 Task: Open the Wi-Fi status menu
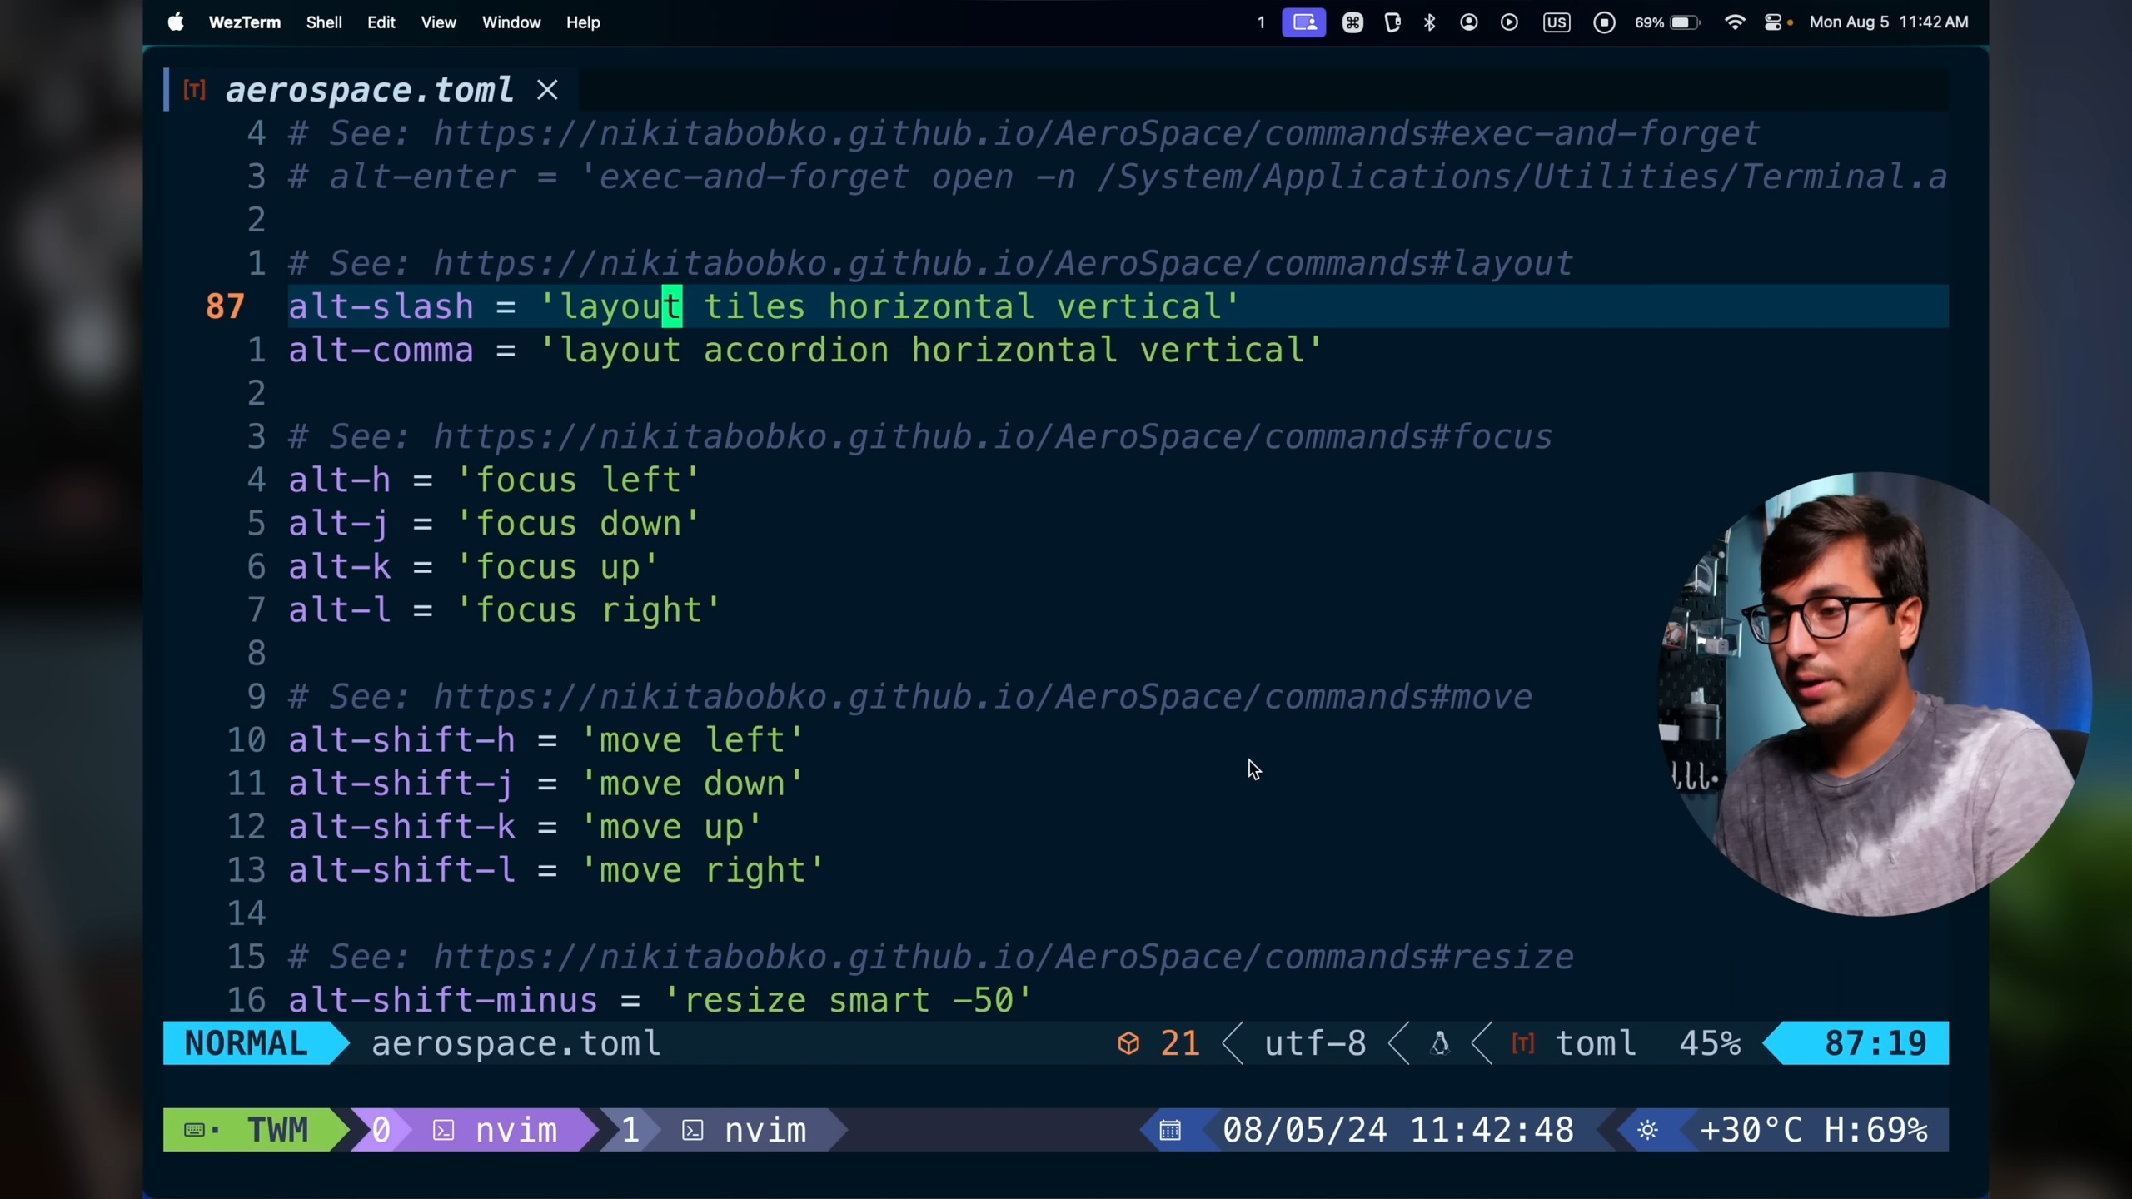(x=1735, y=22)
